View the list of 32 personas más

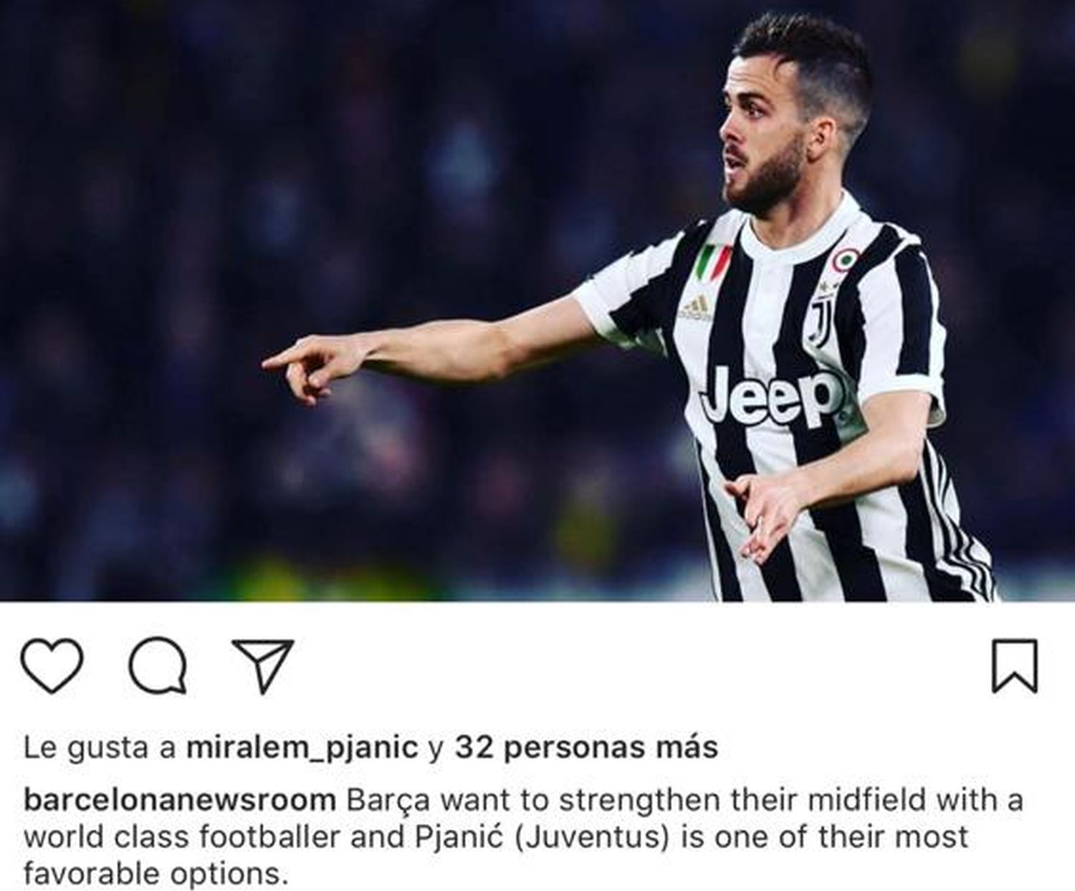pos(587,747)
